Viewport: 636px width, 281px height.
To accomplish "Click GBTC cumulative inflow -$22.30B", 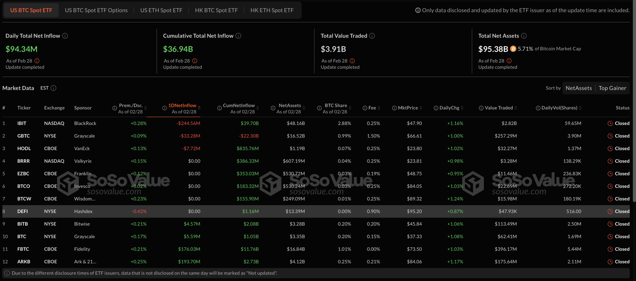I will coord(249,136).
